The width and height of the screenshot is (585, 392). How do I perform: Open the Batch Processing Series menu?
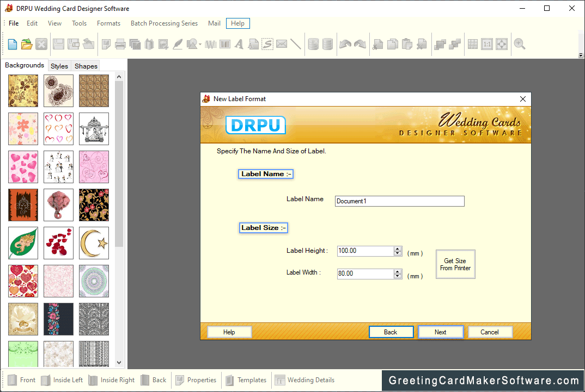[164, 23]
